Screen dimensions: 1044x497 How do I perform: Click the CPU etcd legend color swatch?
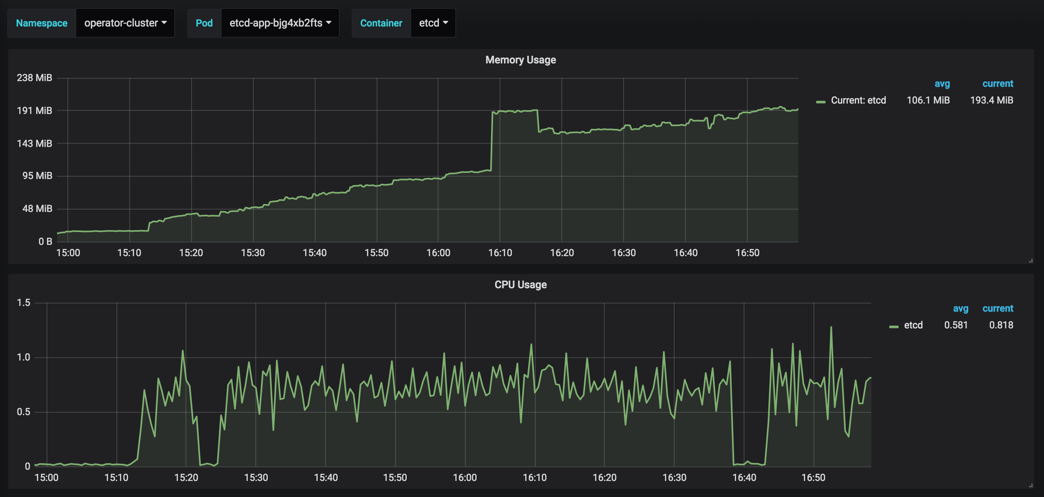tap(894, 326)
